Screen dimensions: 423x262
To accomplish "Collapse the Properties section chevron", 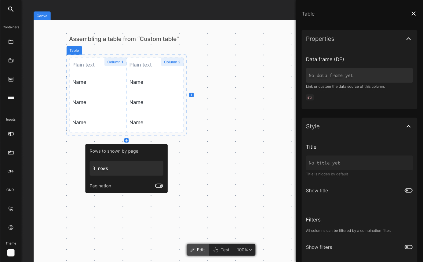I will pyautogui.click(x=409, y=39).
